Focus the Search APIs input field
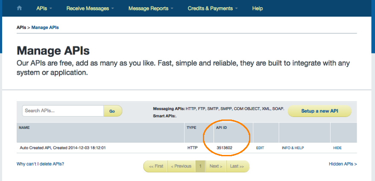 coord(63,111)
